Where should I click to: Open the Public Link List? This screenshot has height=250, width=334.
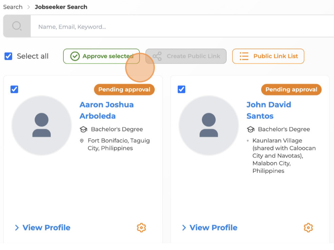tap(268, 56)
